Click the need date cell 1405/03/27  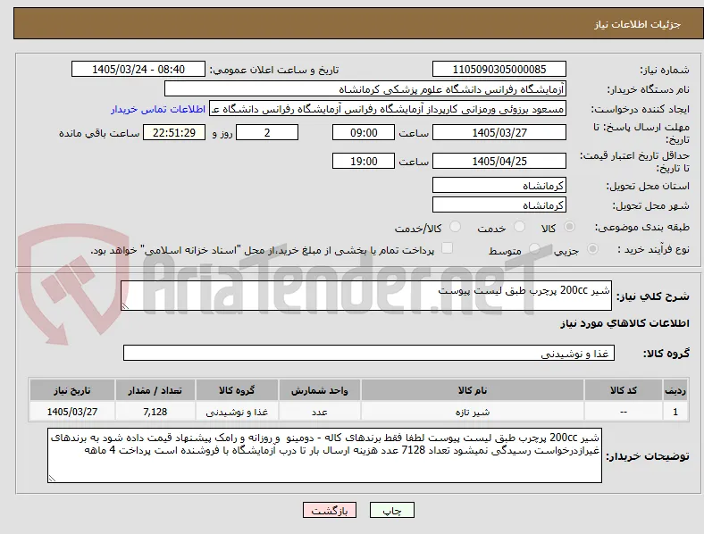coord(71,412)
